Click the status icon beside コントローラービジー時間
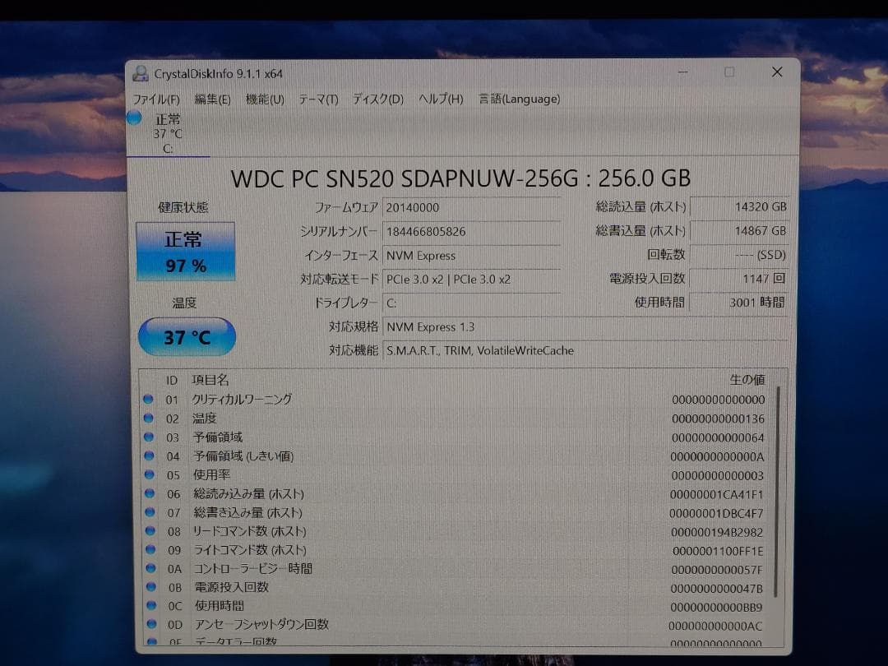The image size is (888, 666). [150, 569]
